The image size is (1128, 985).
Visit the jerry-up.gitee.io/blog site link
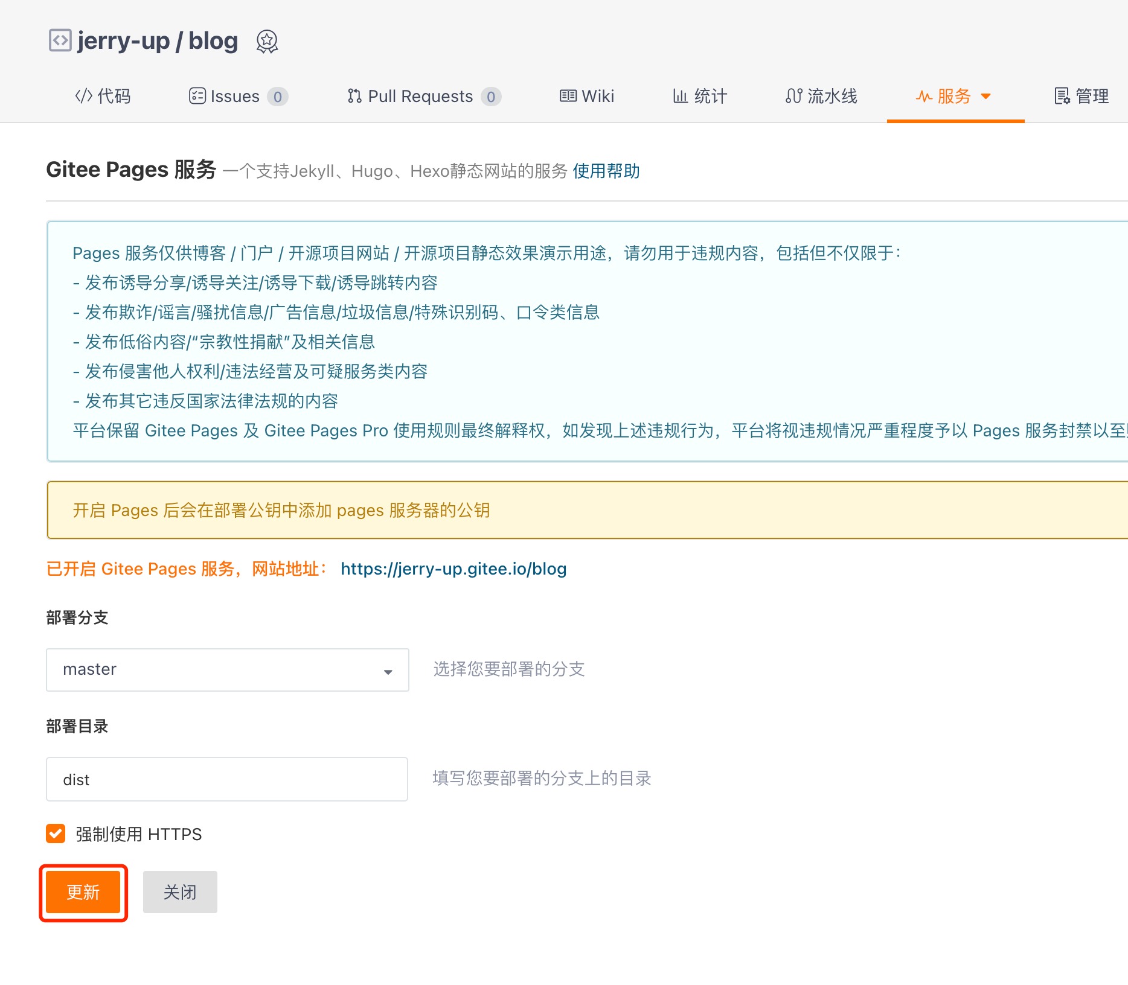[x=453, y=569]
